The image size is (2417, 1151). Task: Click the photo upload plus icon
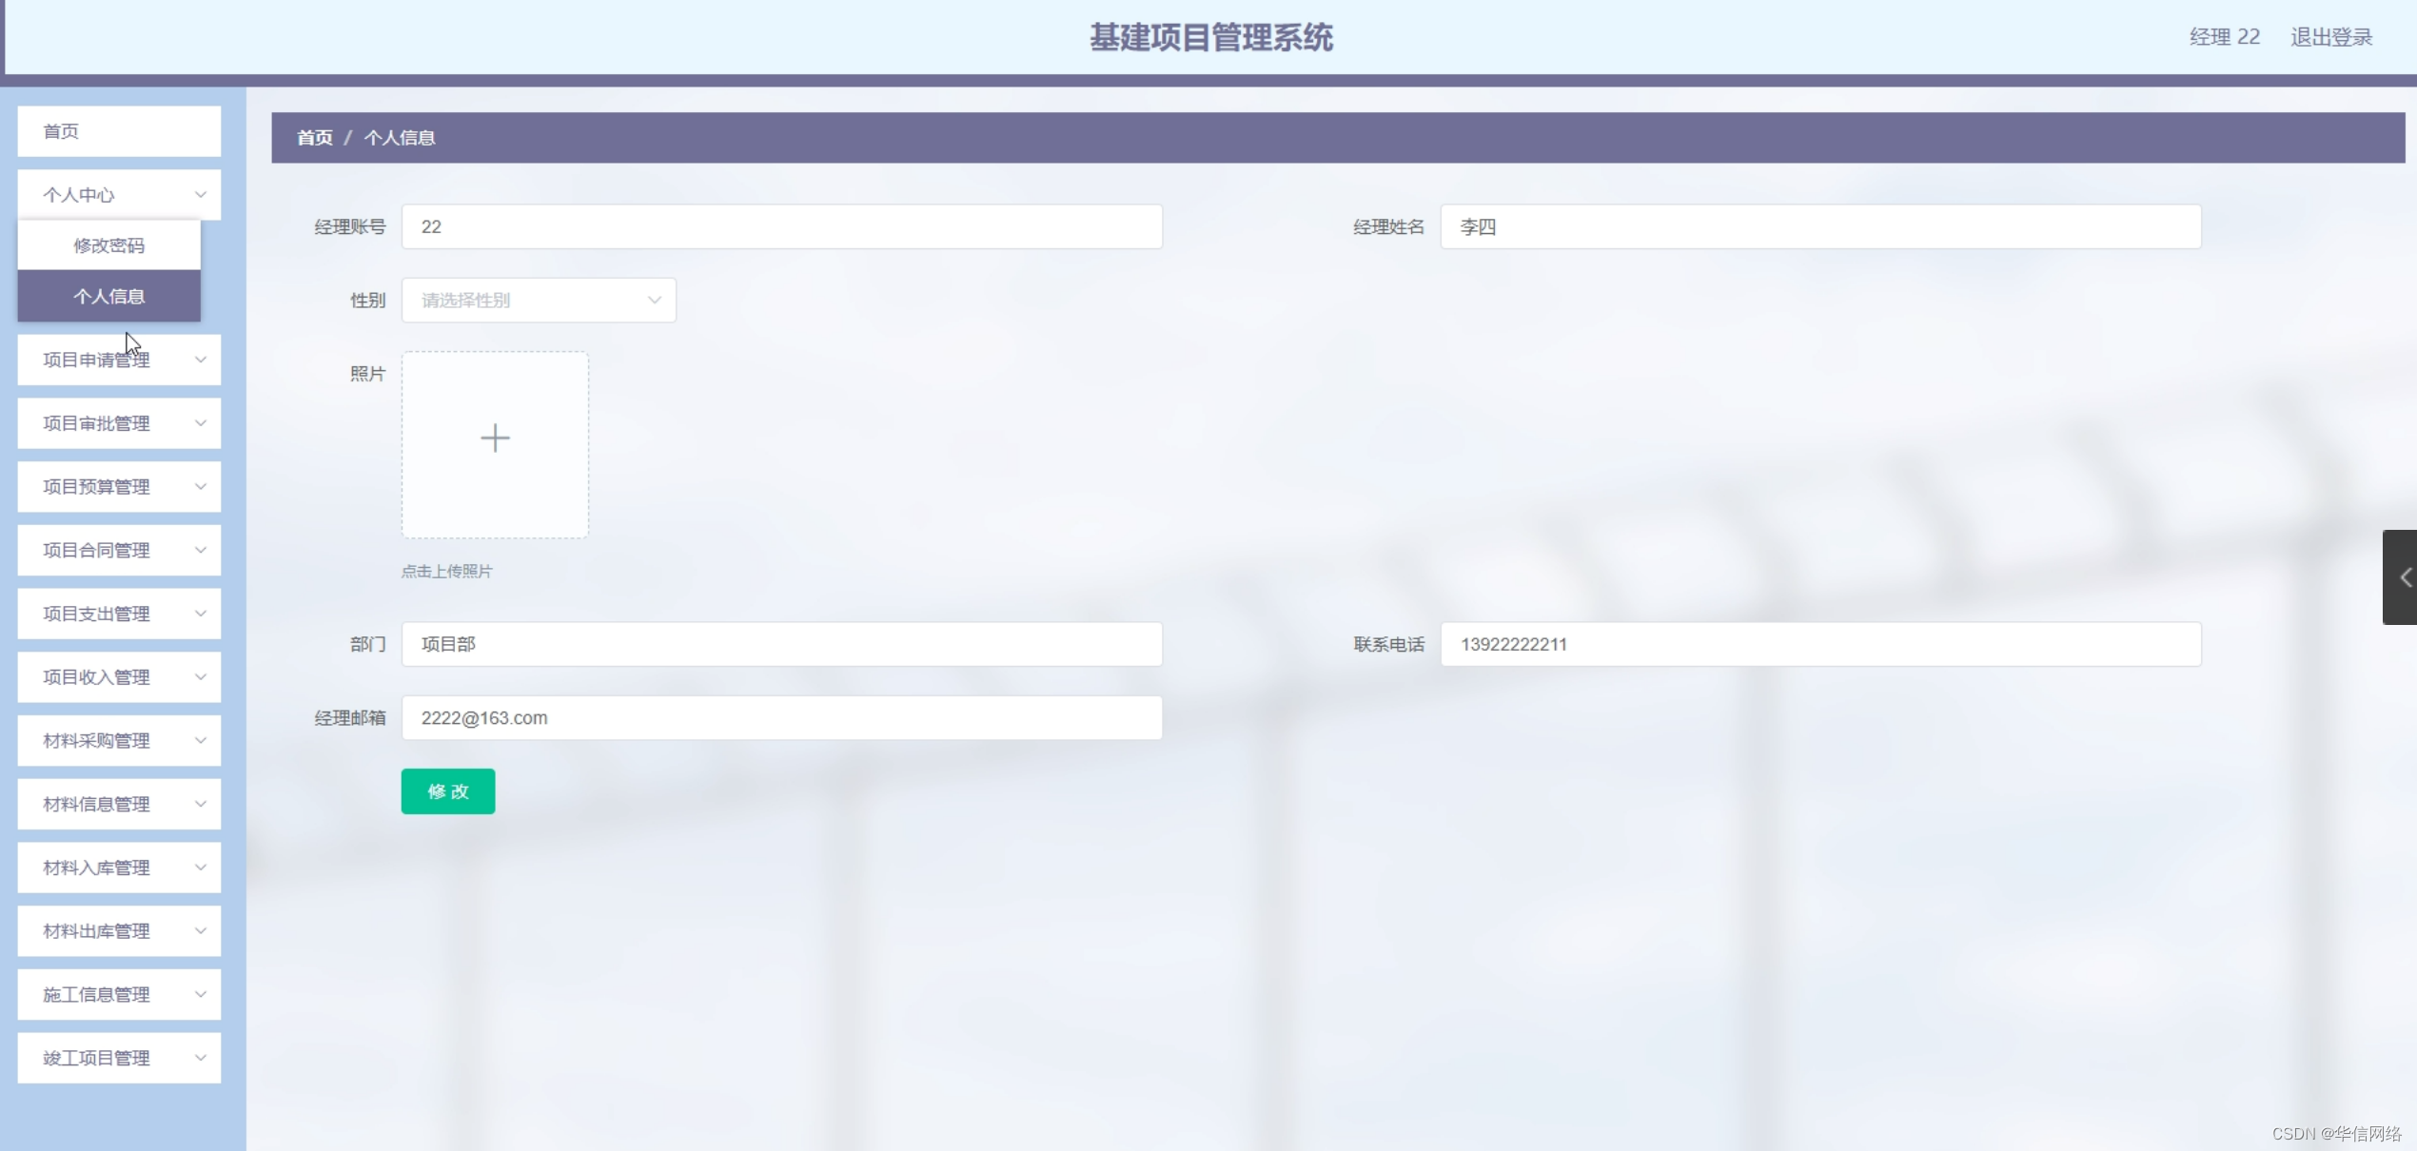point(494,439)
